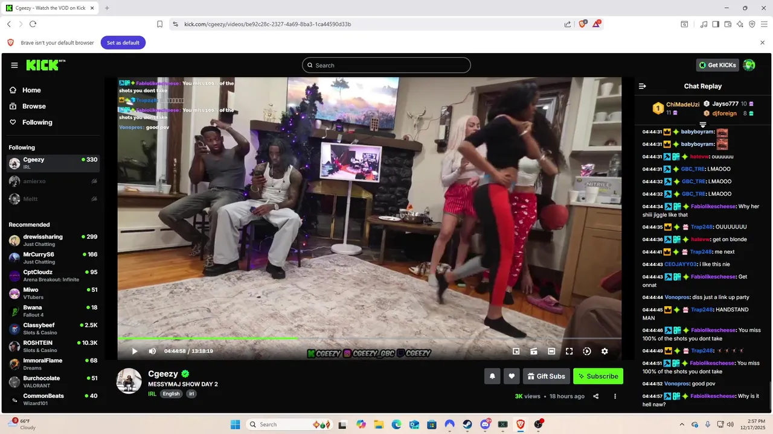Open Classybeef recommended channel
This screenshot has width=773, height=434.
53,329
